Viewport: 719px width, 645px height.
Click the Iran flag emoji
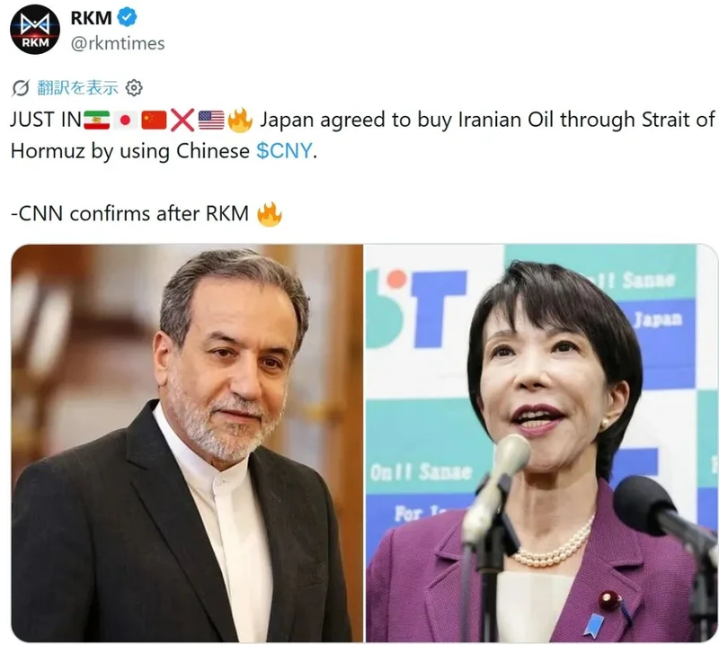(97, 121)
